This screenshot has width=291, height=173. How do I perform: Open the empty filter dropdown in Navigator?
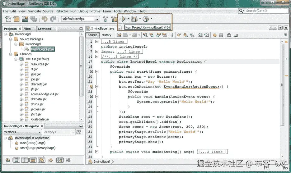pyautogui.click(x=59, y=132)
